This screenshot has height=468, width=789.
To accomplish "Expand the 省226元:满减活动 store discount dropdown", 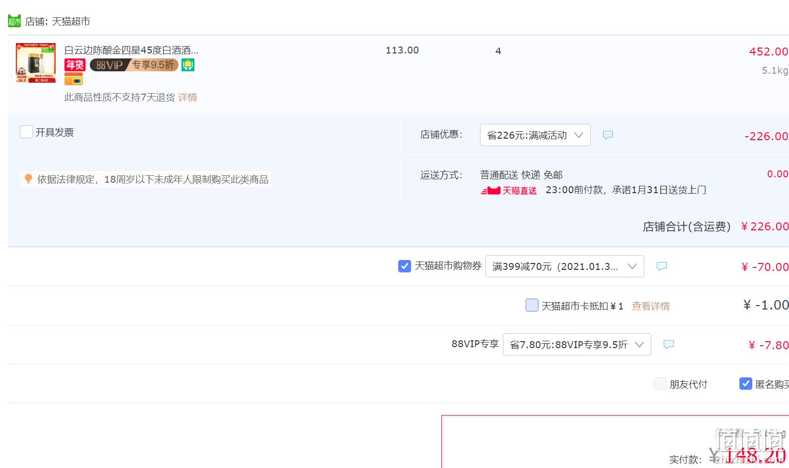I will coord(535,135).
